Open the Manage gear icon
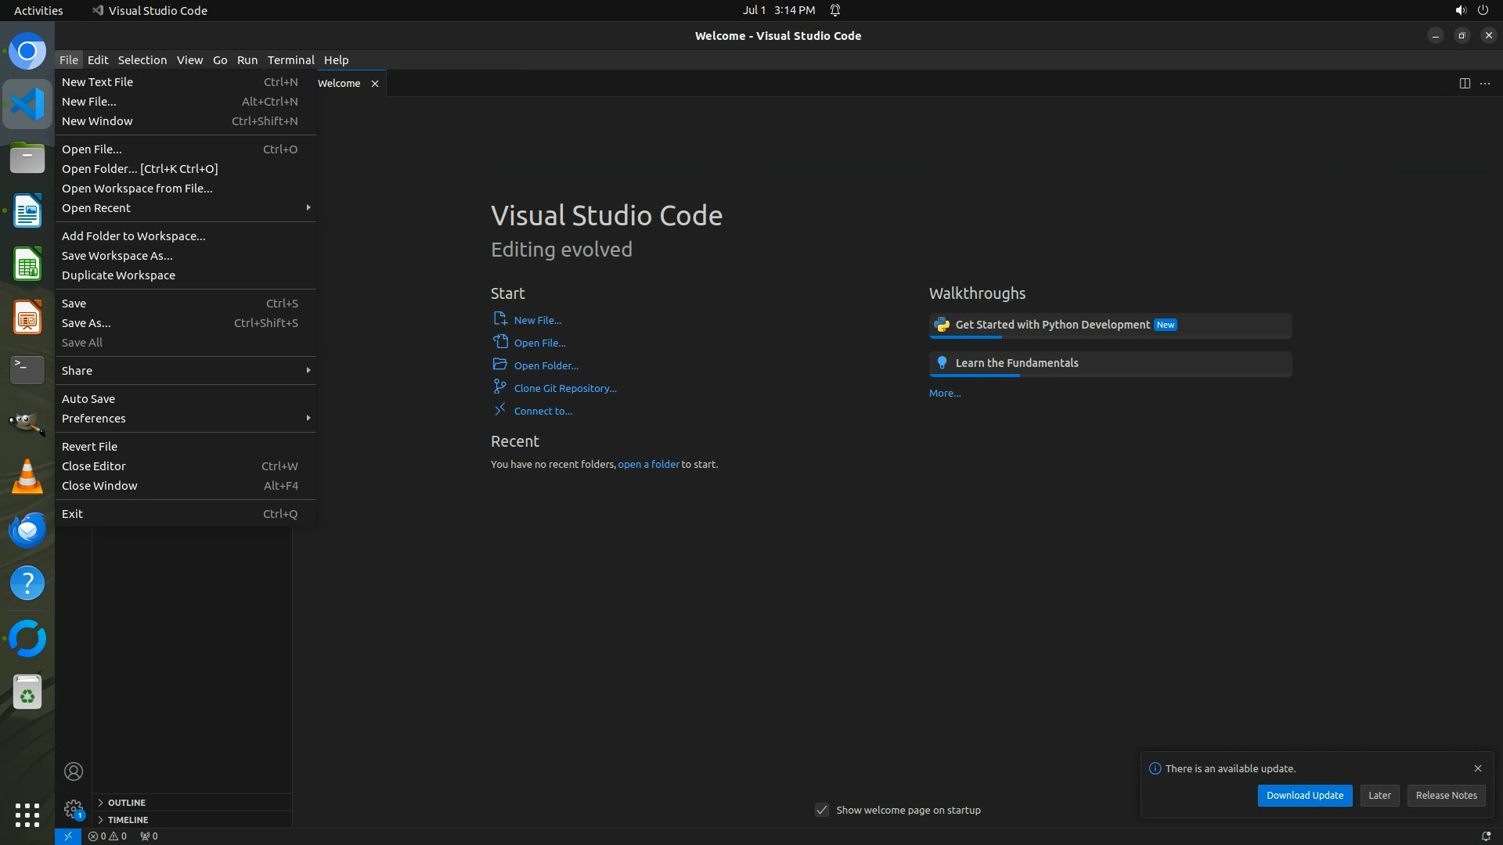The image size is (1503, 845). pos(74,808)
